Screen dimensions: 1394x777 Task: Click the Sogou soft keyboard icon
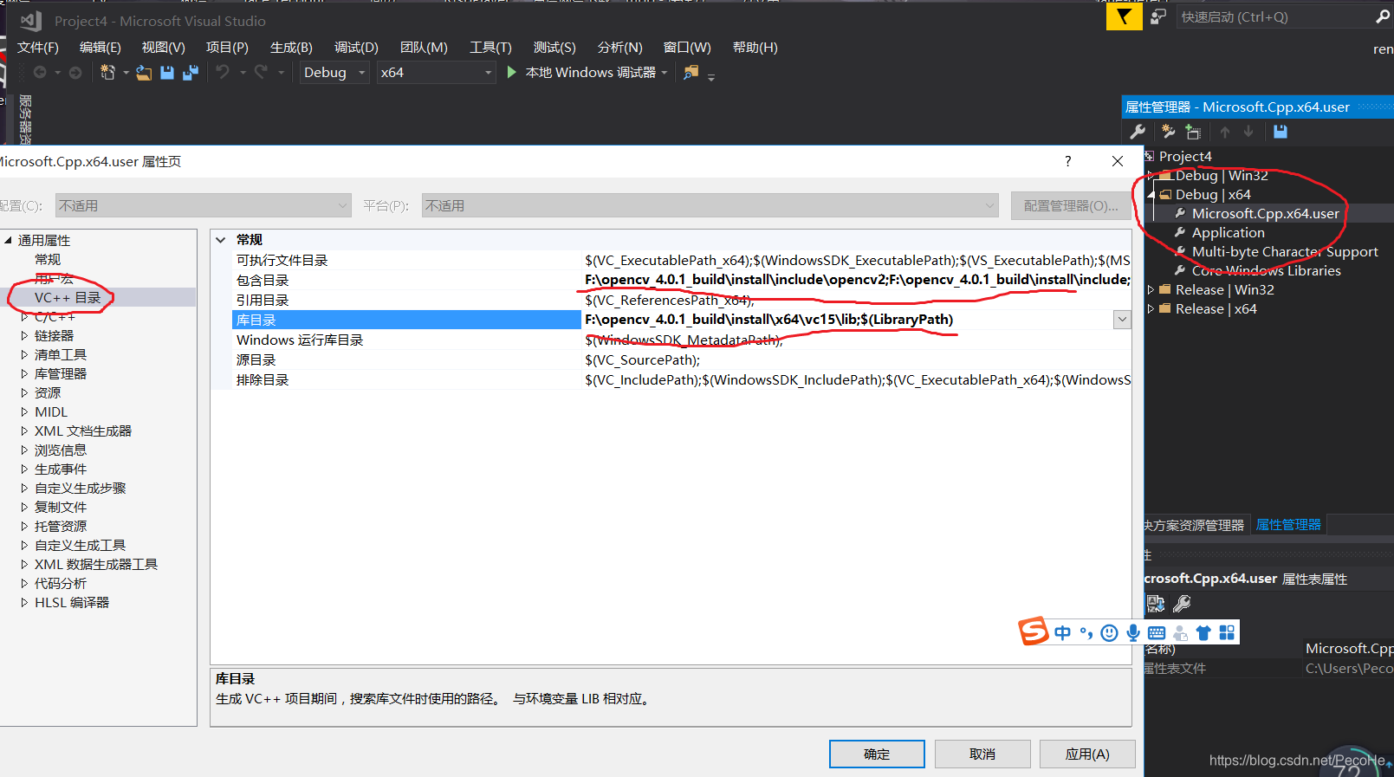click(x=1157, y=633)
